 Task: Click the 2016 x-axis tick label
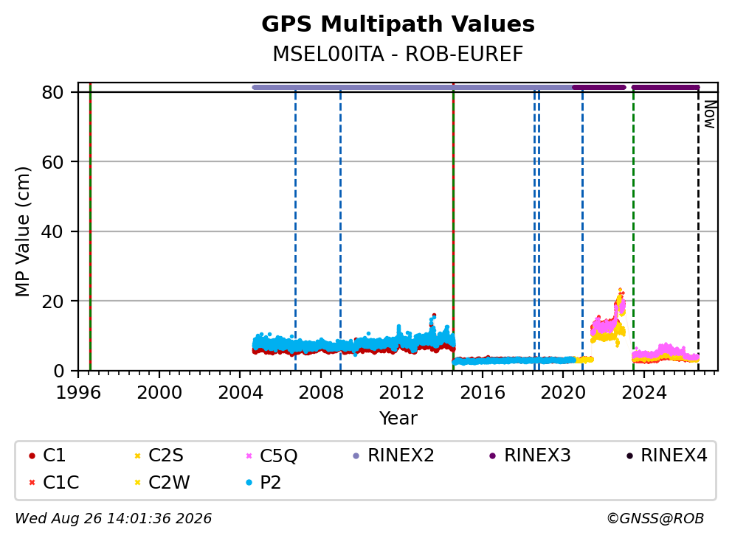483,393
